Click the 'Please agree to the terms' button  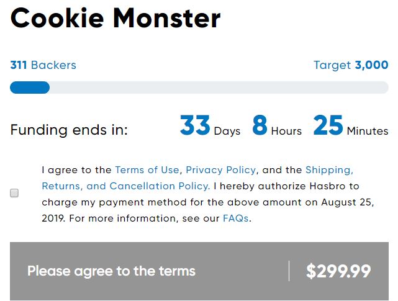coord(112,271)
